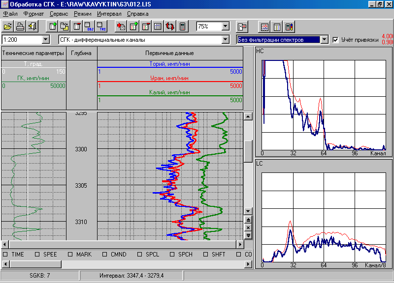Open the spectrum filtering dropdown
The height and width of the screenshot is (283, 394).
324,40
